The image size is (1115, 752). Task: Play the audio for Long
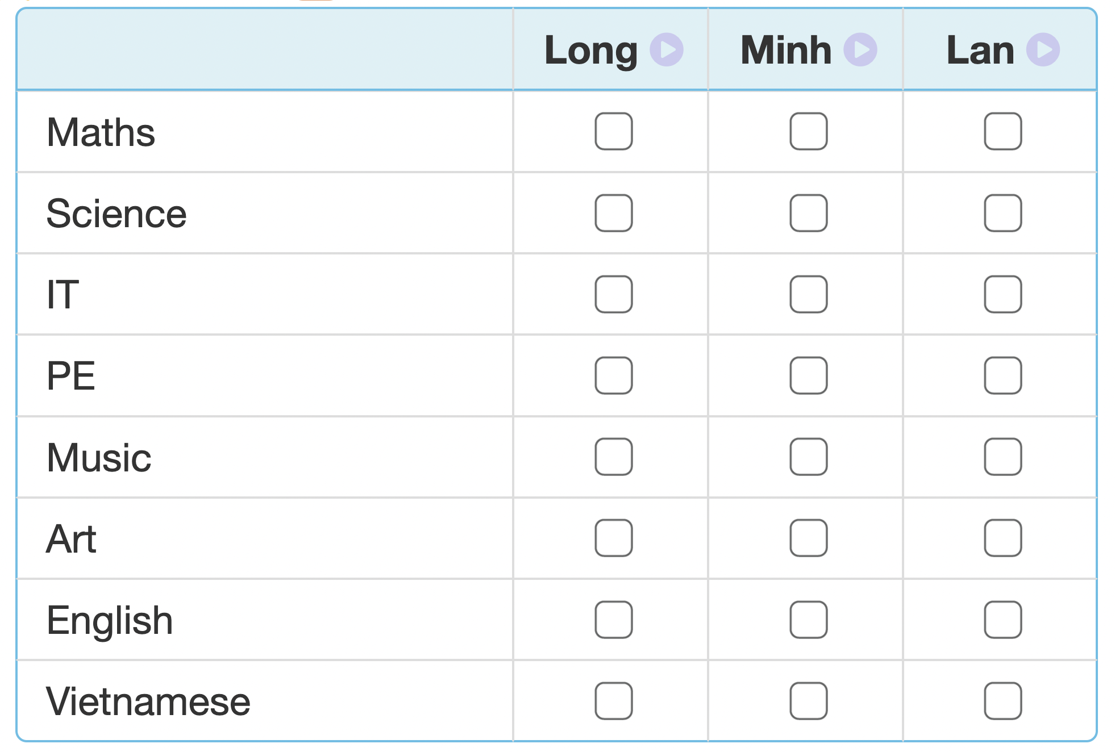666,50
